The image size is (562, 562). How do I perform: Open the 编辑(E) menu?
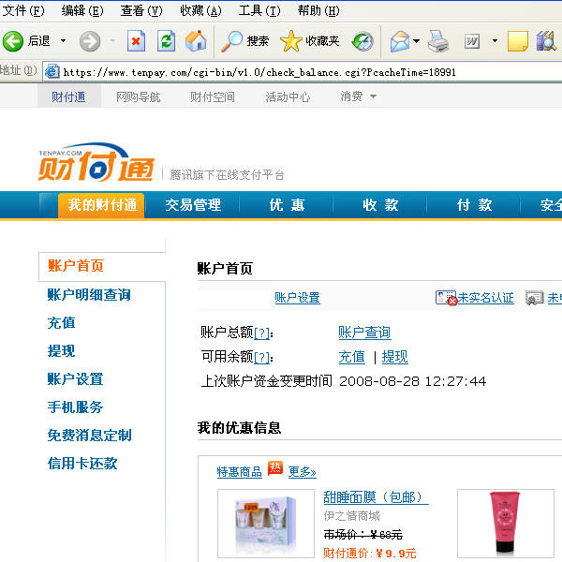[x=82, y=10]
